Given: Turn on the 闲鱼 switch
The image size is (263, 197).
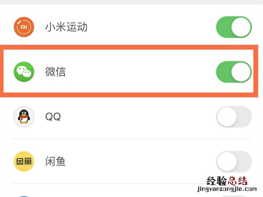Looking at the screenshot, I should click(234, 162).
